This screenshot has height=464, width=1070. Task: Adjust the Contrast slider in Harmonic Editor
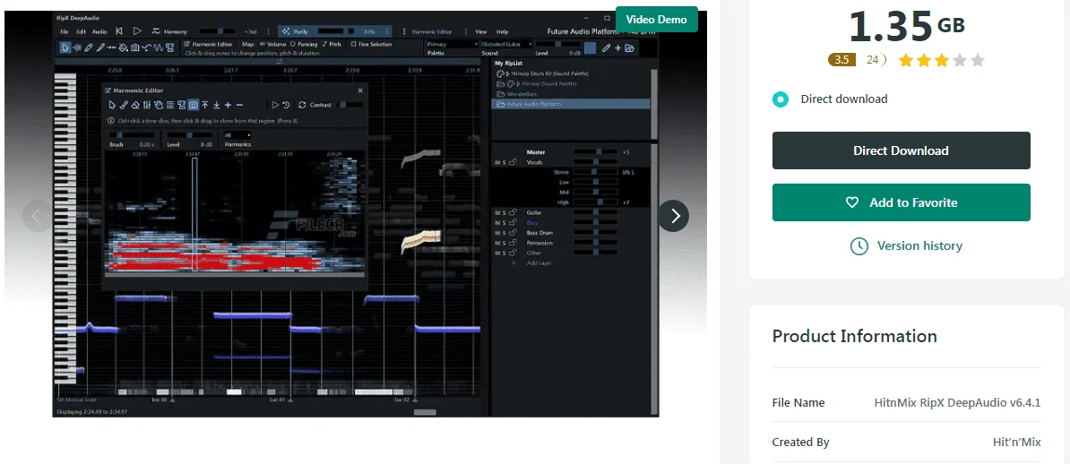(x=351, y=105)
